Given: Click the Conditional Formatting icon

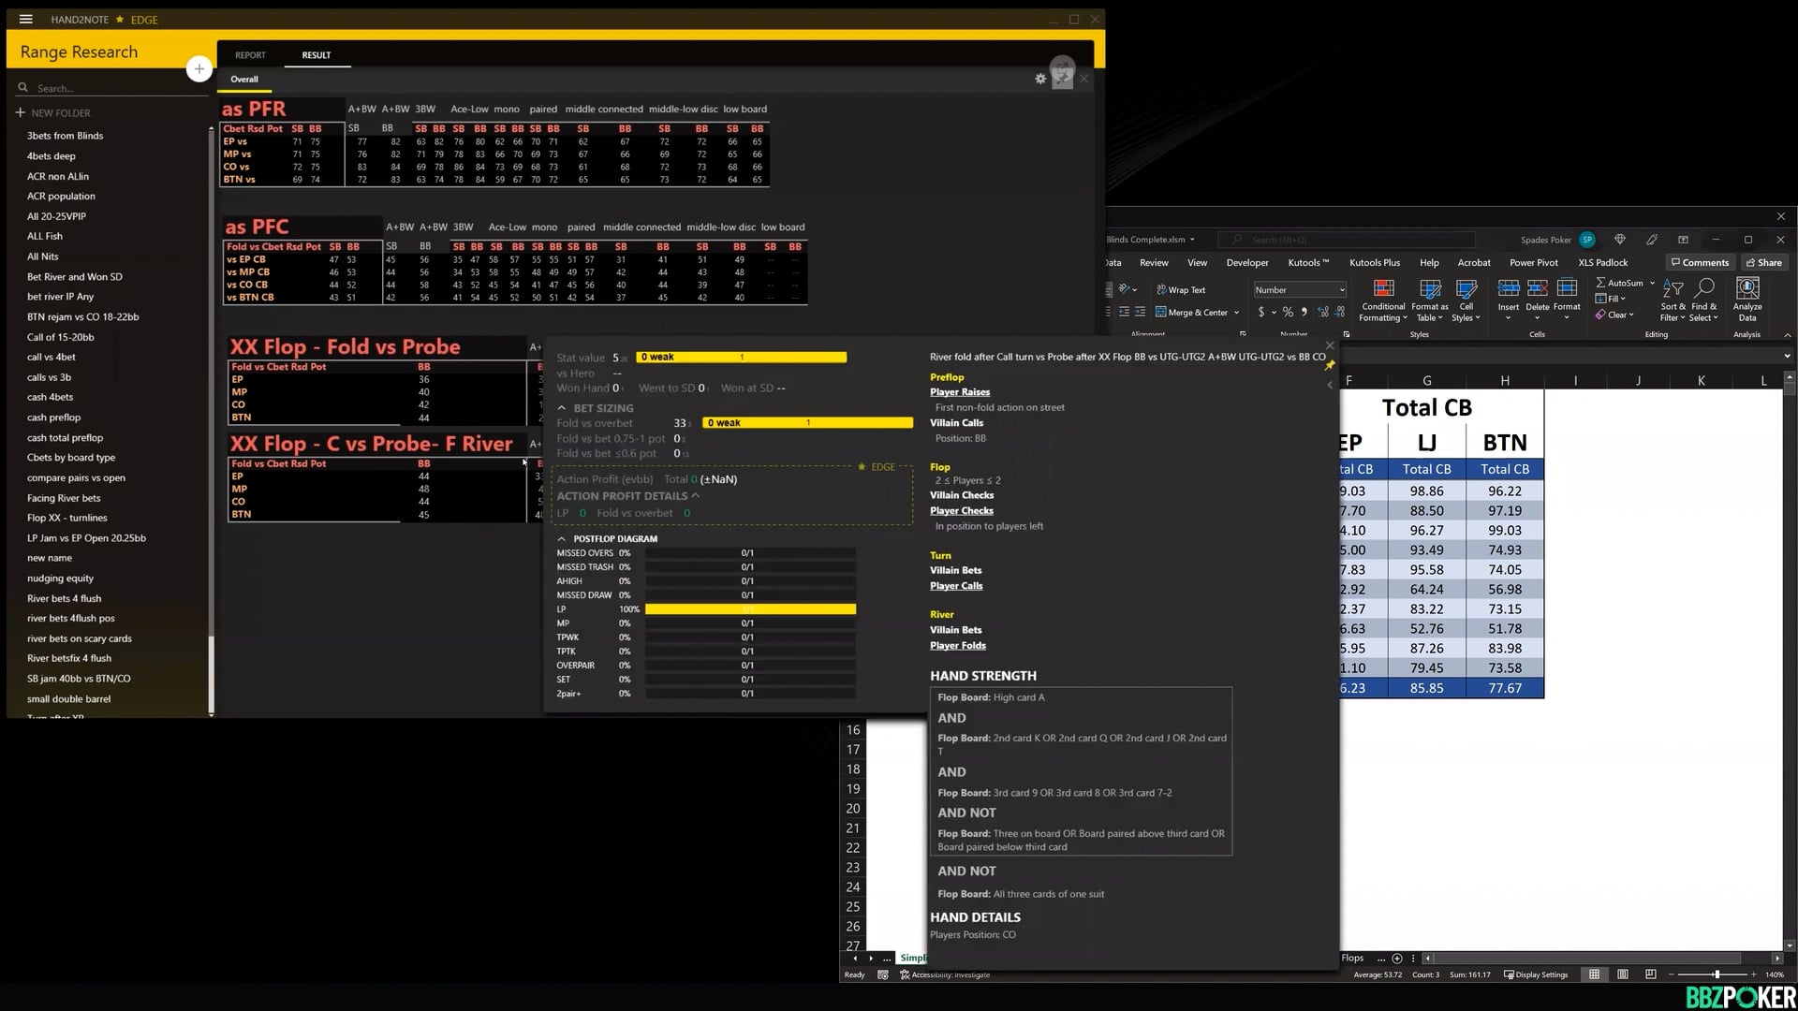Looking at the screenshot, I should pyautogui.click(x=1383, y=289).
